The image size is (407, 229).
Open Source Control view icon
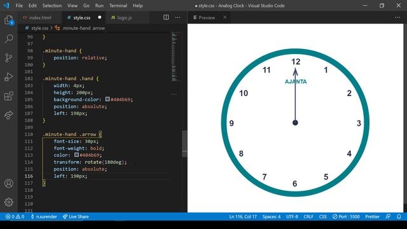(8, 58)
